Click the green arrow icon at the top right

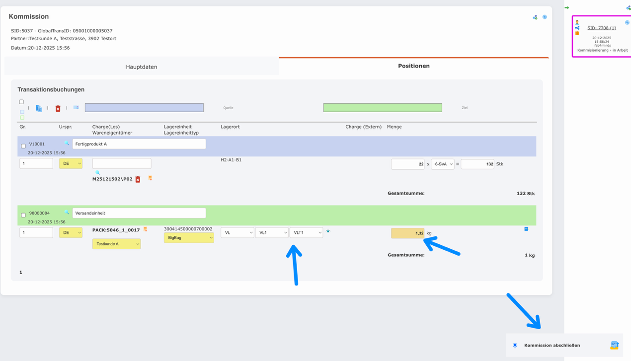click(567, 7)
